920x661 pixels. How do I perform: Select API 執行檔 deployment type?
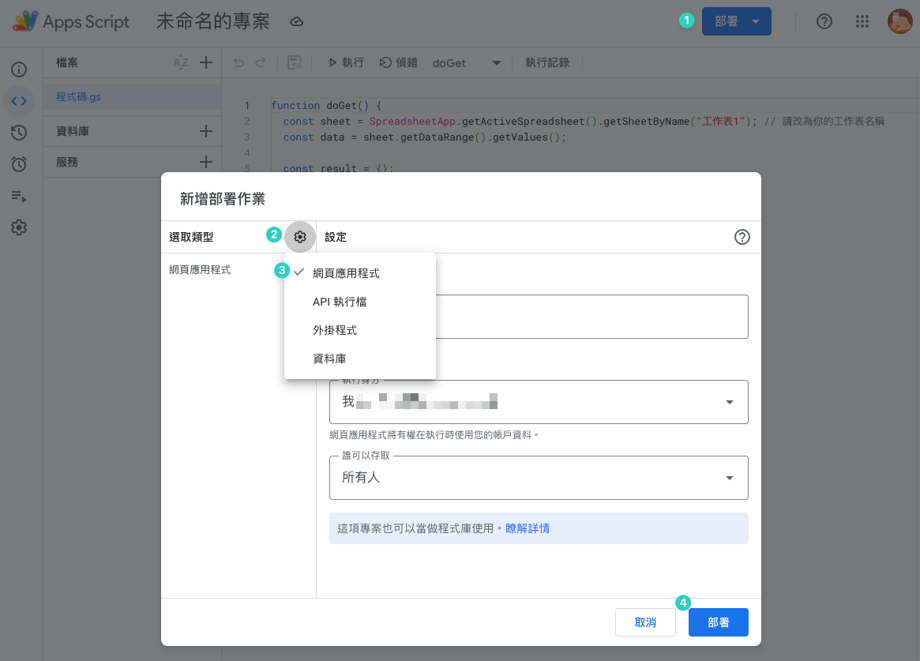point(359,302)
